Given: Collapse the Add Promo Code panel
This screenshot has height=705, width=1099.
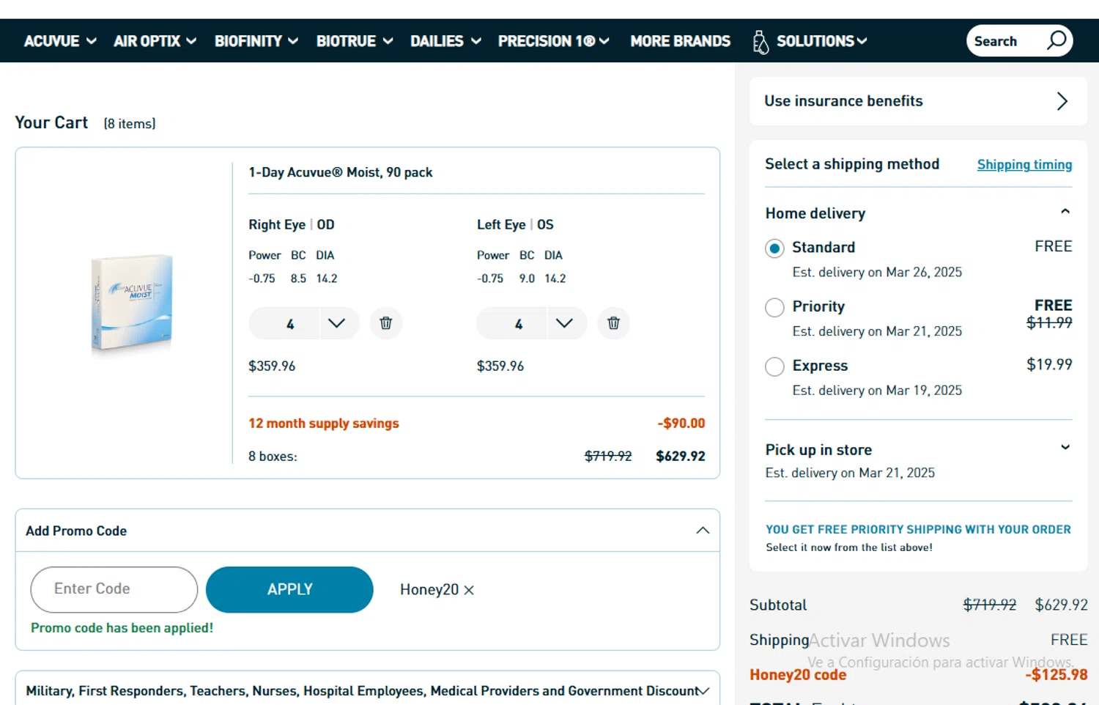Looking at the screenshot, I should click(702, 531).
